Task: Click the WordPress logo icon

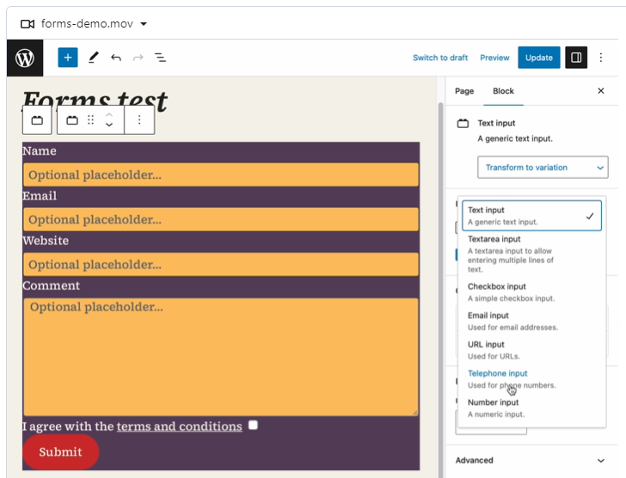Action: tap(25, 58)
